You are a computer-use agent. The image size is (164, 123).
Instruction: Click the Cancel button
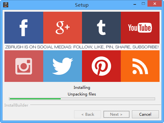[x=145, y=114]
